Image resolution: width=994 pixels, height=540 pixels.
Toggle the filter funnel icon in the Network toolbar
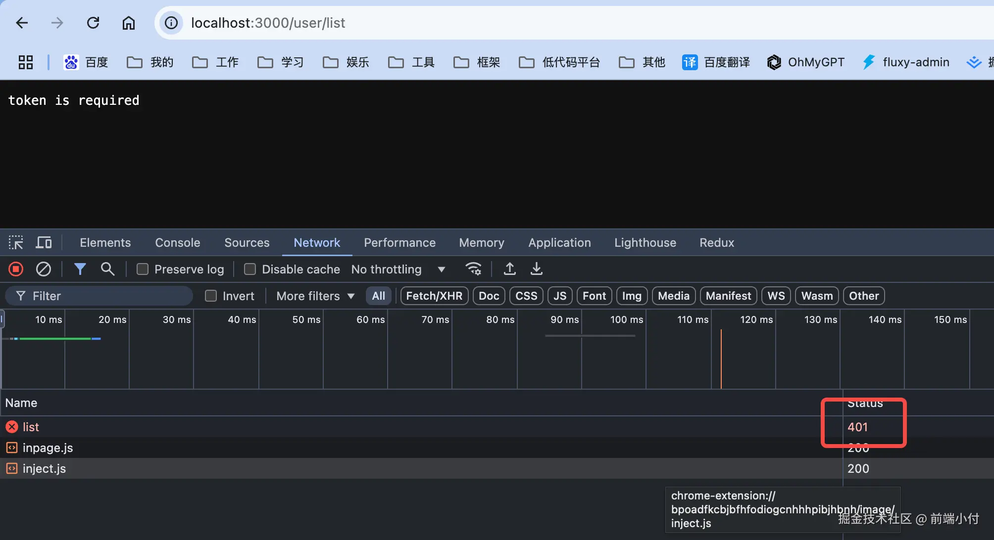(x=80, y=269)
